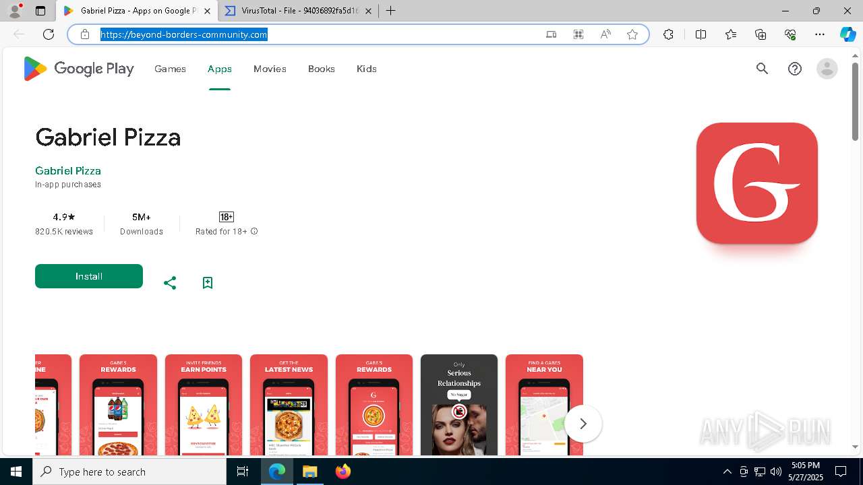
Task: Open Only Serious Relationships screenshot
Action: click(459, 405)
